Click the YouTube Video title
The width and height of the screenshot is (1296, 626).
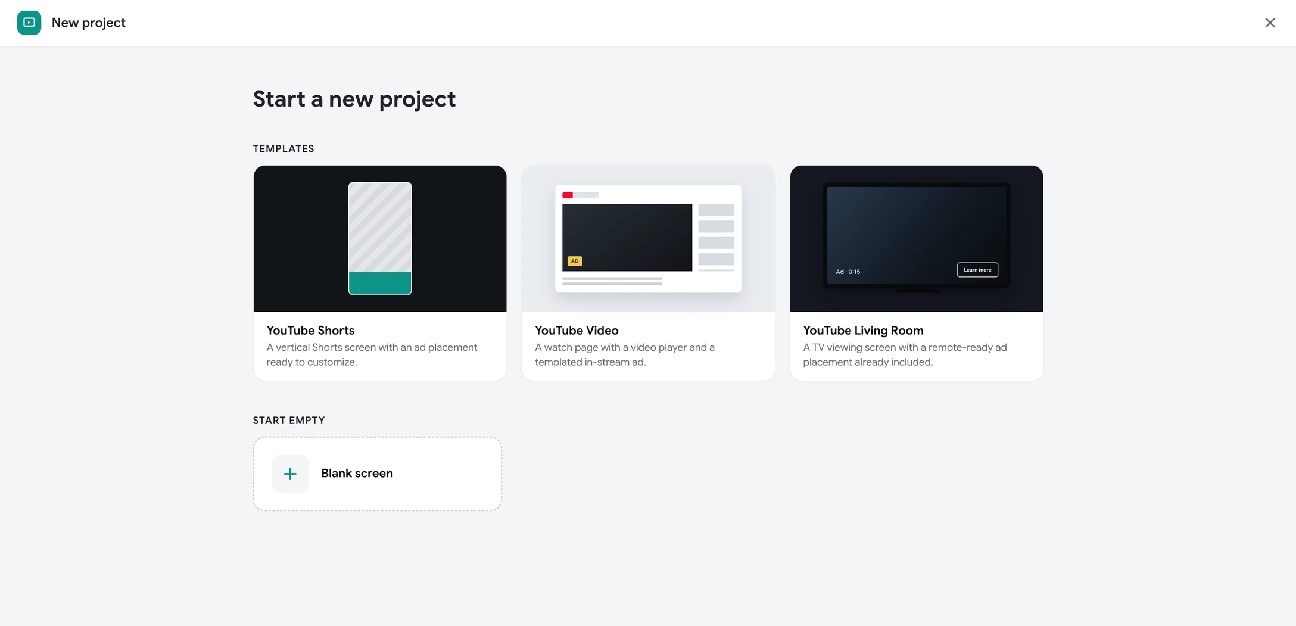pyautogui.click(x=577, y=331)
